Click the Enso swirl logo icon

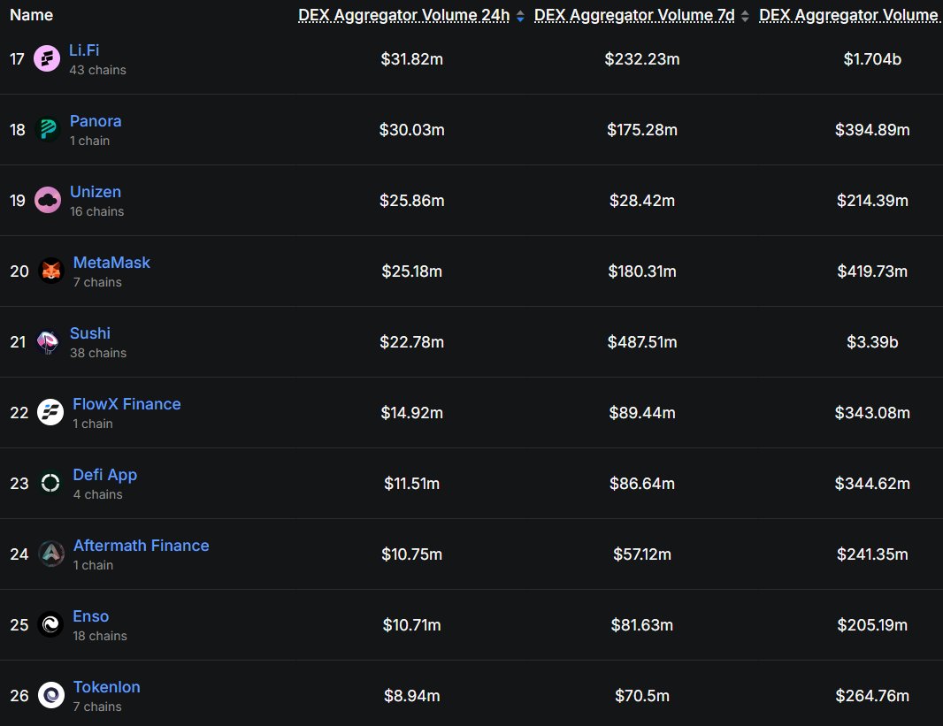point(50,624)
